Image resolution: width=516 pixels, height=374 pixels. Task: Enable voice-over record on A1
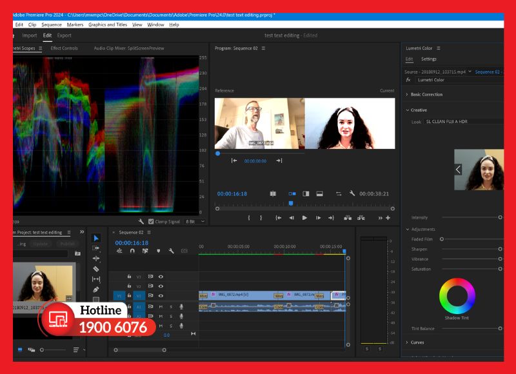[x=181, y=306]
